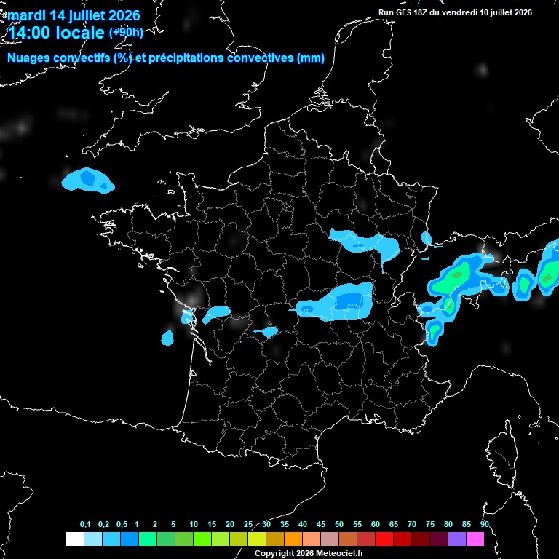The image size is (559, 559).
Task: Click the yellow 25 legend swatch
Action: coord(257,539)
